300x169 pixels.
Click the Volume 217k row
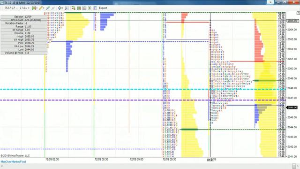click(x=24, y=33)
